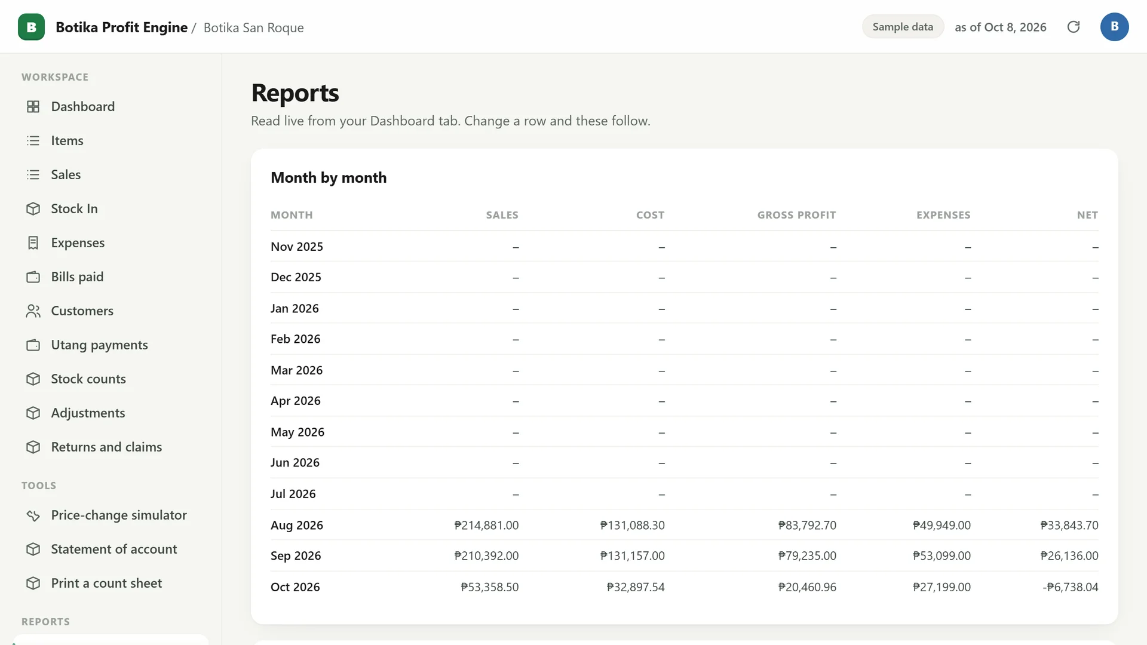Click the Sample data badge
Screen dimensions: 1147x645
click(903, 27)
